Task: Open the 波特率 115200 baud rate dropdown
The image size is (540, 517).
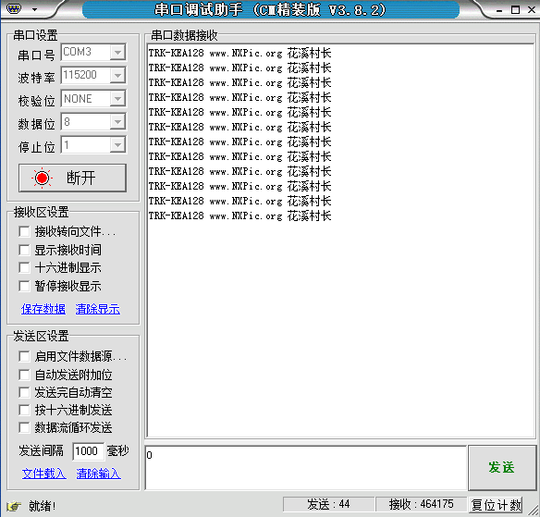Action: pos(117,75)
